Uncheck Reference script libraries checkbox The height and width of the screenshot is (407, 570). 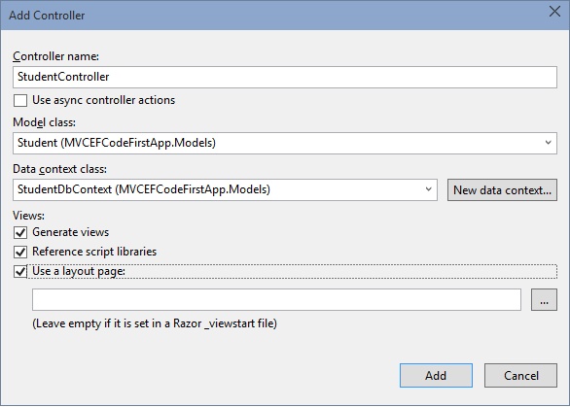coord(20,252)
